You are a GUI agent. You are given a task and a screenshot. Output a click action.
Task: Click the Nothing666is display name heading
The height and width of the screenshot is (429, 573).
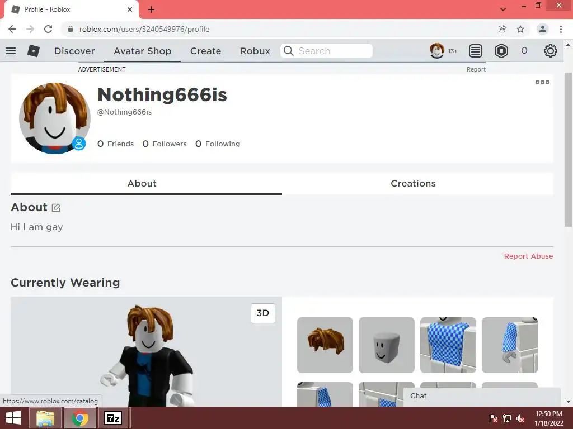(x=162, y=95)
